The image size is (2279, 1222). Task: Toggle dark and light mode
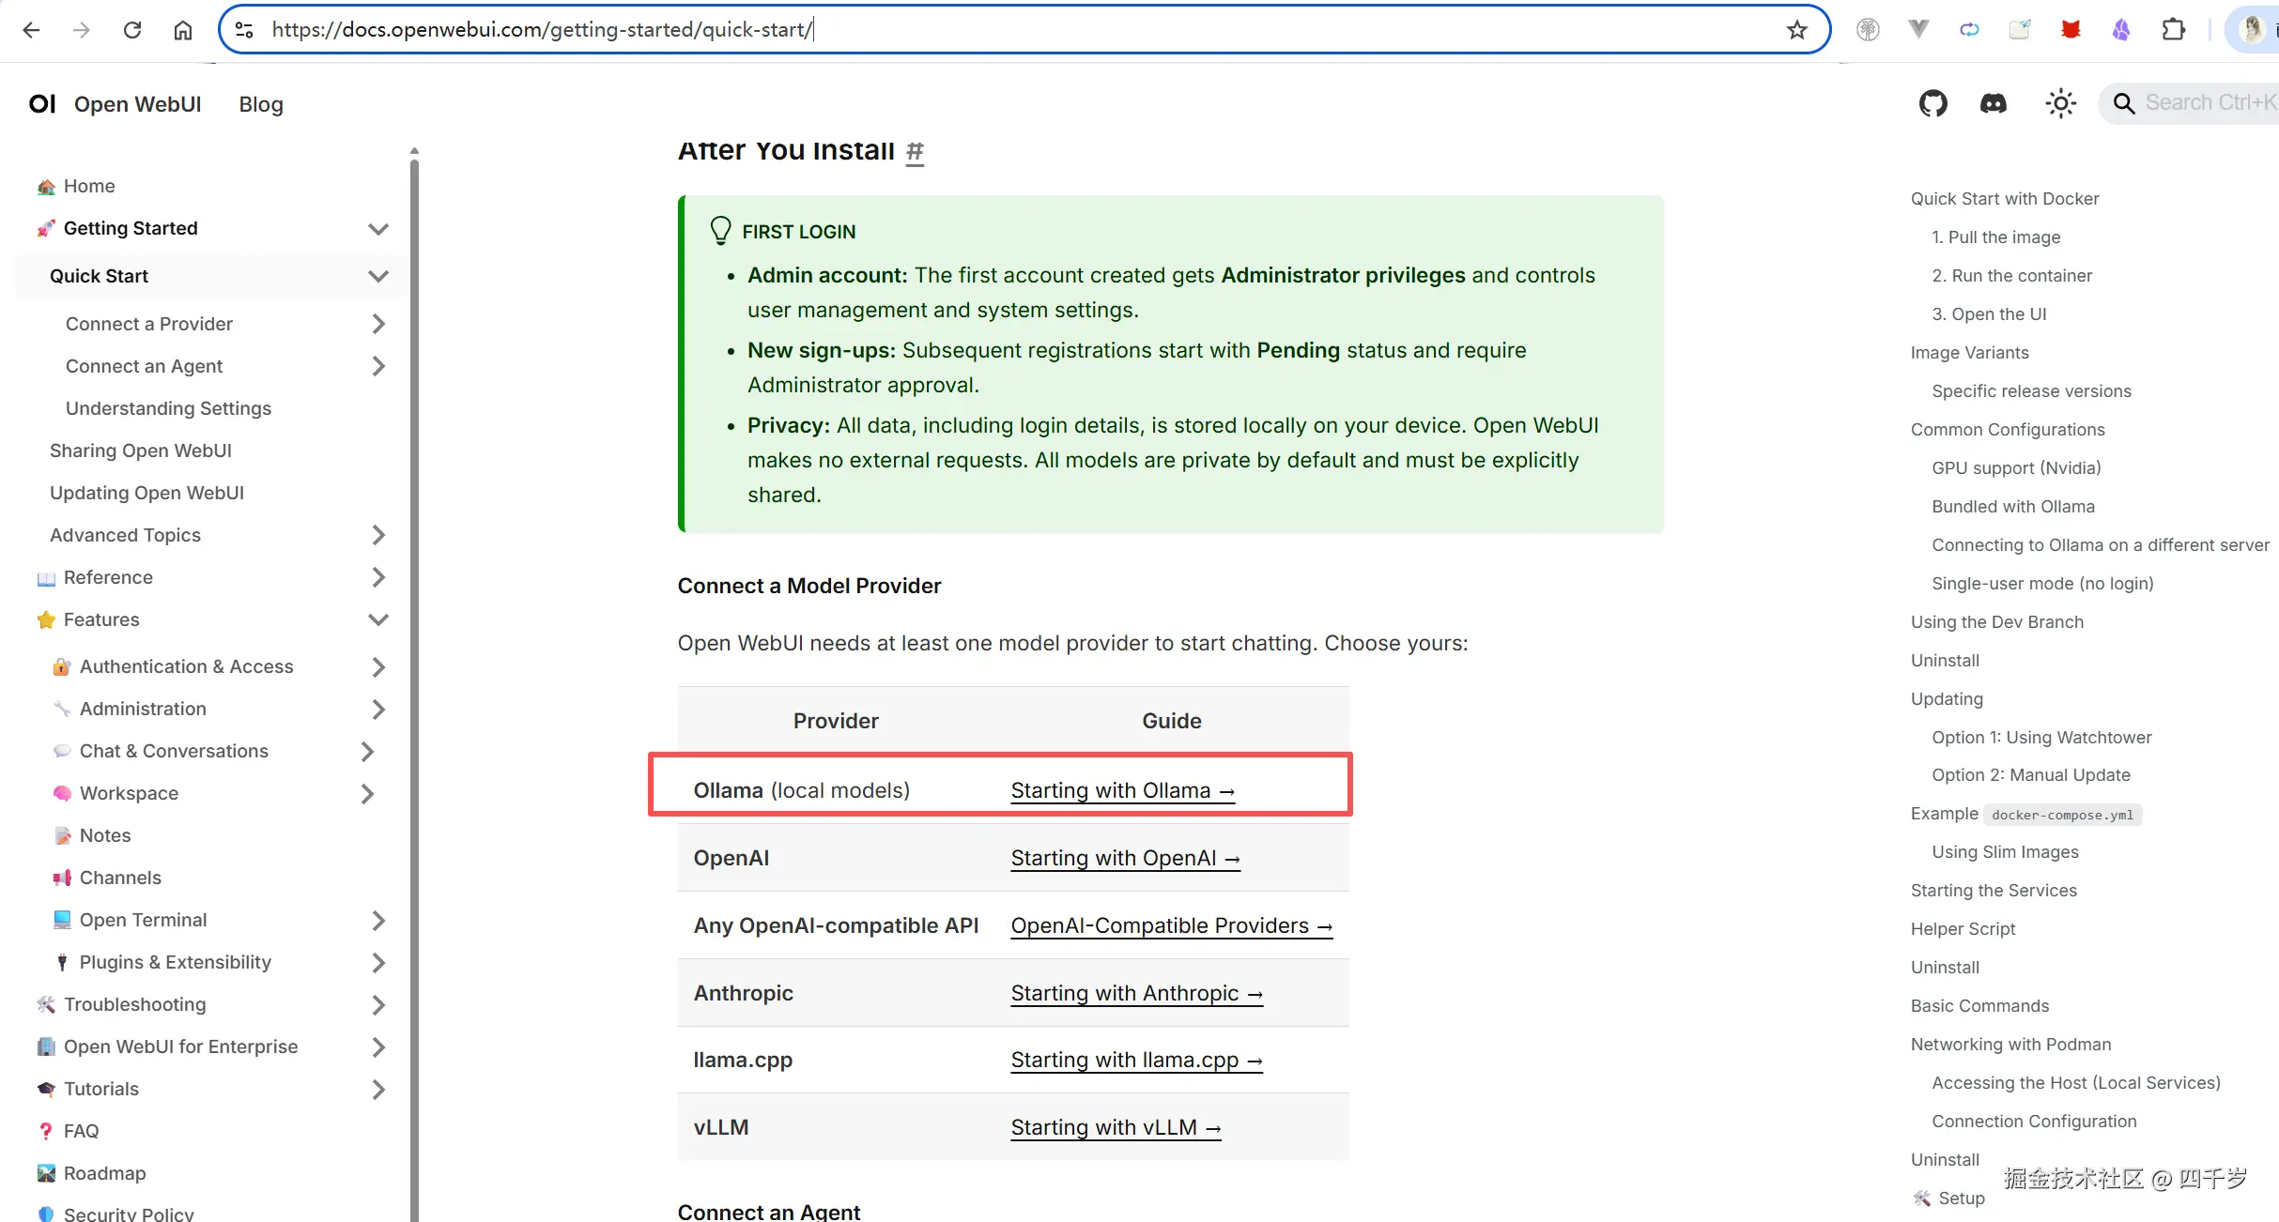point(2060,103)
